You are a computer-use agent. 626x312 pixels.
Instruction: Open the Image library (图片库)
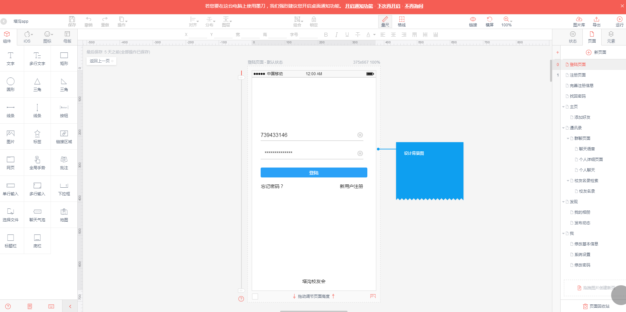click(x=579, y=21)
